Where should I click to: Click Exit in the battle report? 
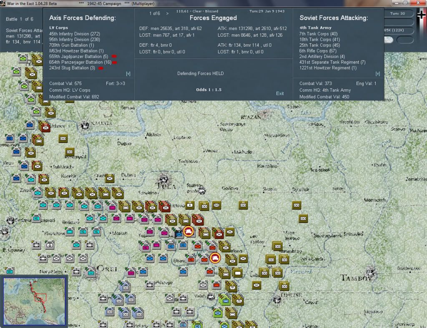(280, 93)
